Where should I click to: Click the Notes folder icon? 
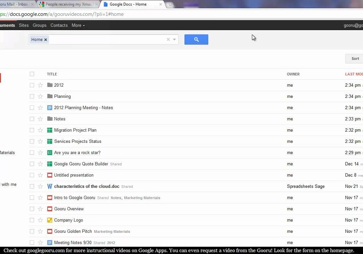pyautogui.click(x=50, y=118)
